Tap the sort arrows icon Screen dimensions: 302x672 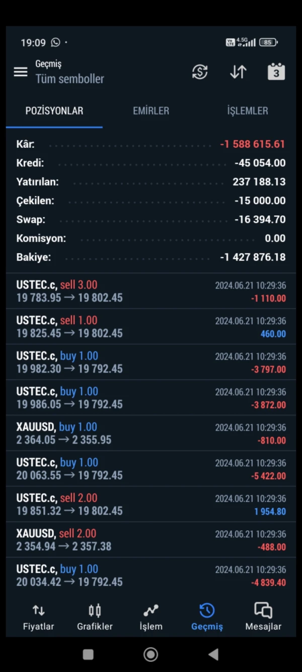pos(238,72)
